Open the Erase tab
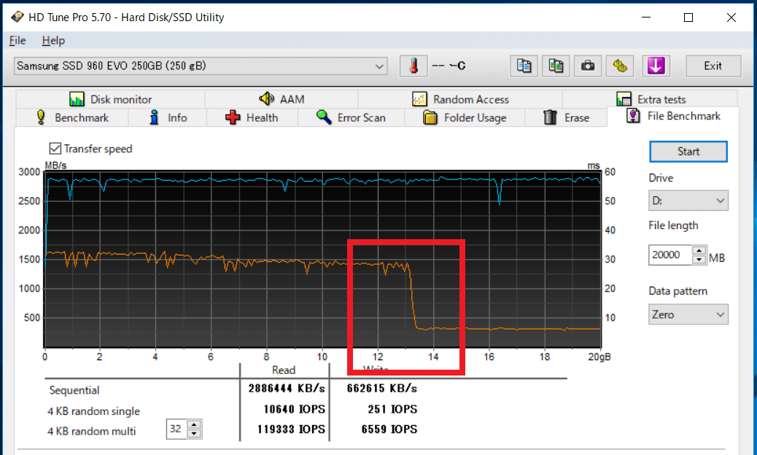The image size is (757, 455). coord(567,117)
